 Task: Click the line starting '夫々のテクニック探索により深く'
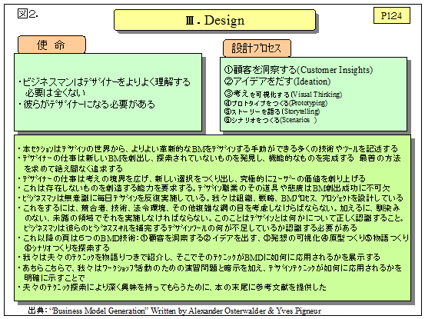[x=172, y=287]
